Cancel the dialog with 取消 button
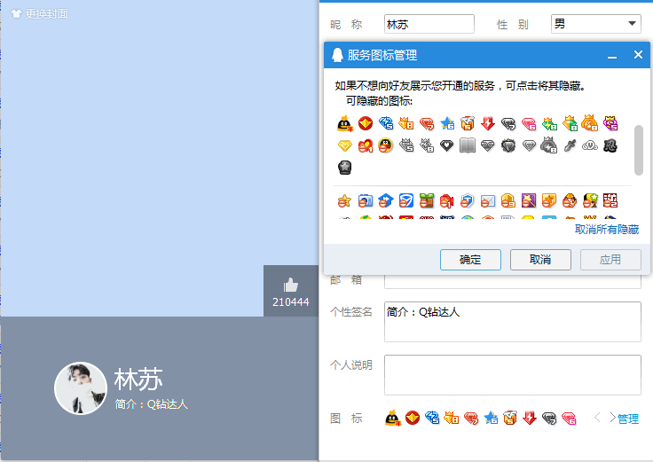Image resolution: width=653 pixels, height=462 pixels. pyautogui.click(x=540, y=260)
